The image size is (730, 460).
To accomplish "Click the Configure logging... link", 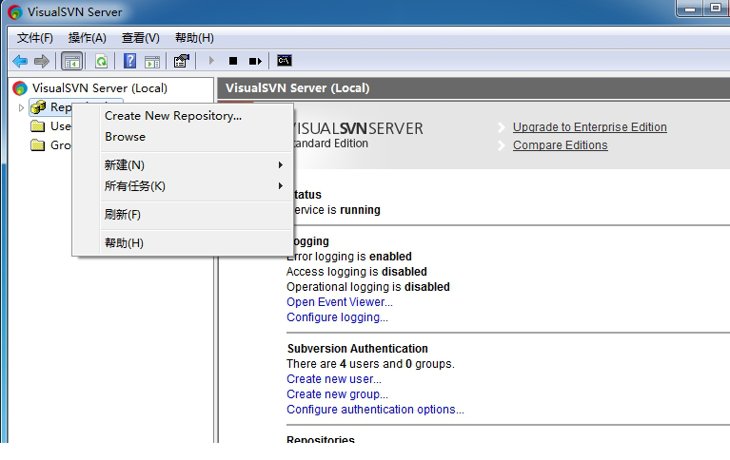I will 337,317.
